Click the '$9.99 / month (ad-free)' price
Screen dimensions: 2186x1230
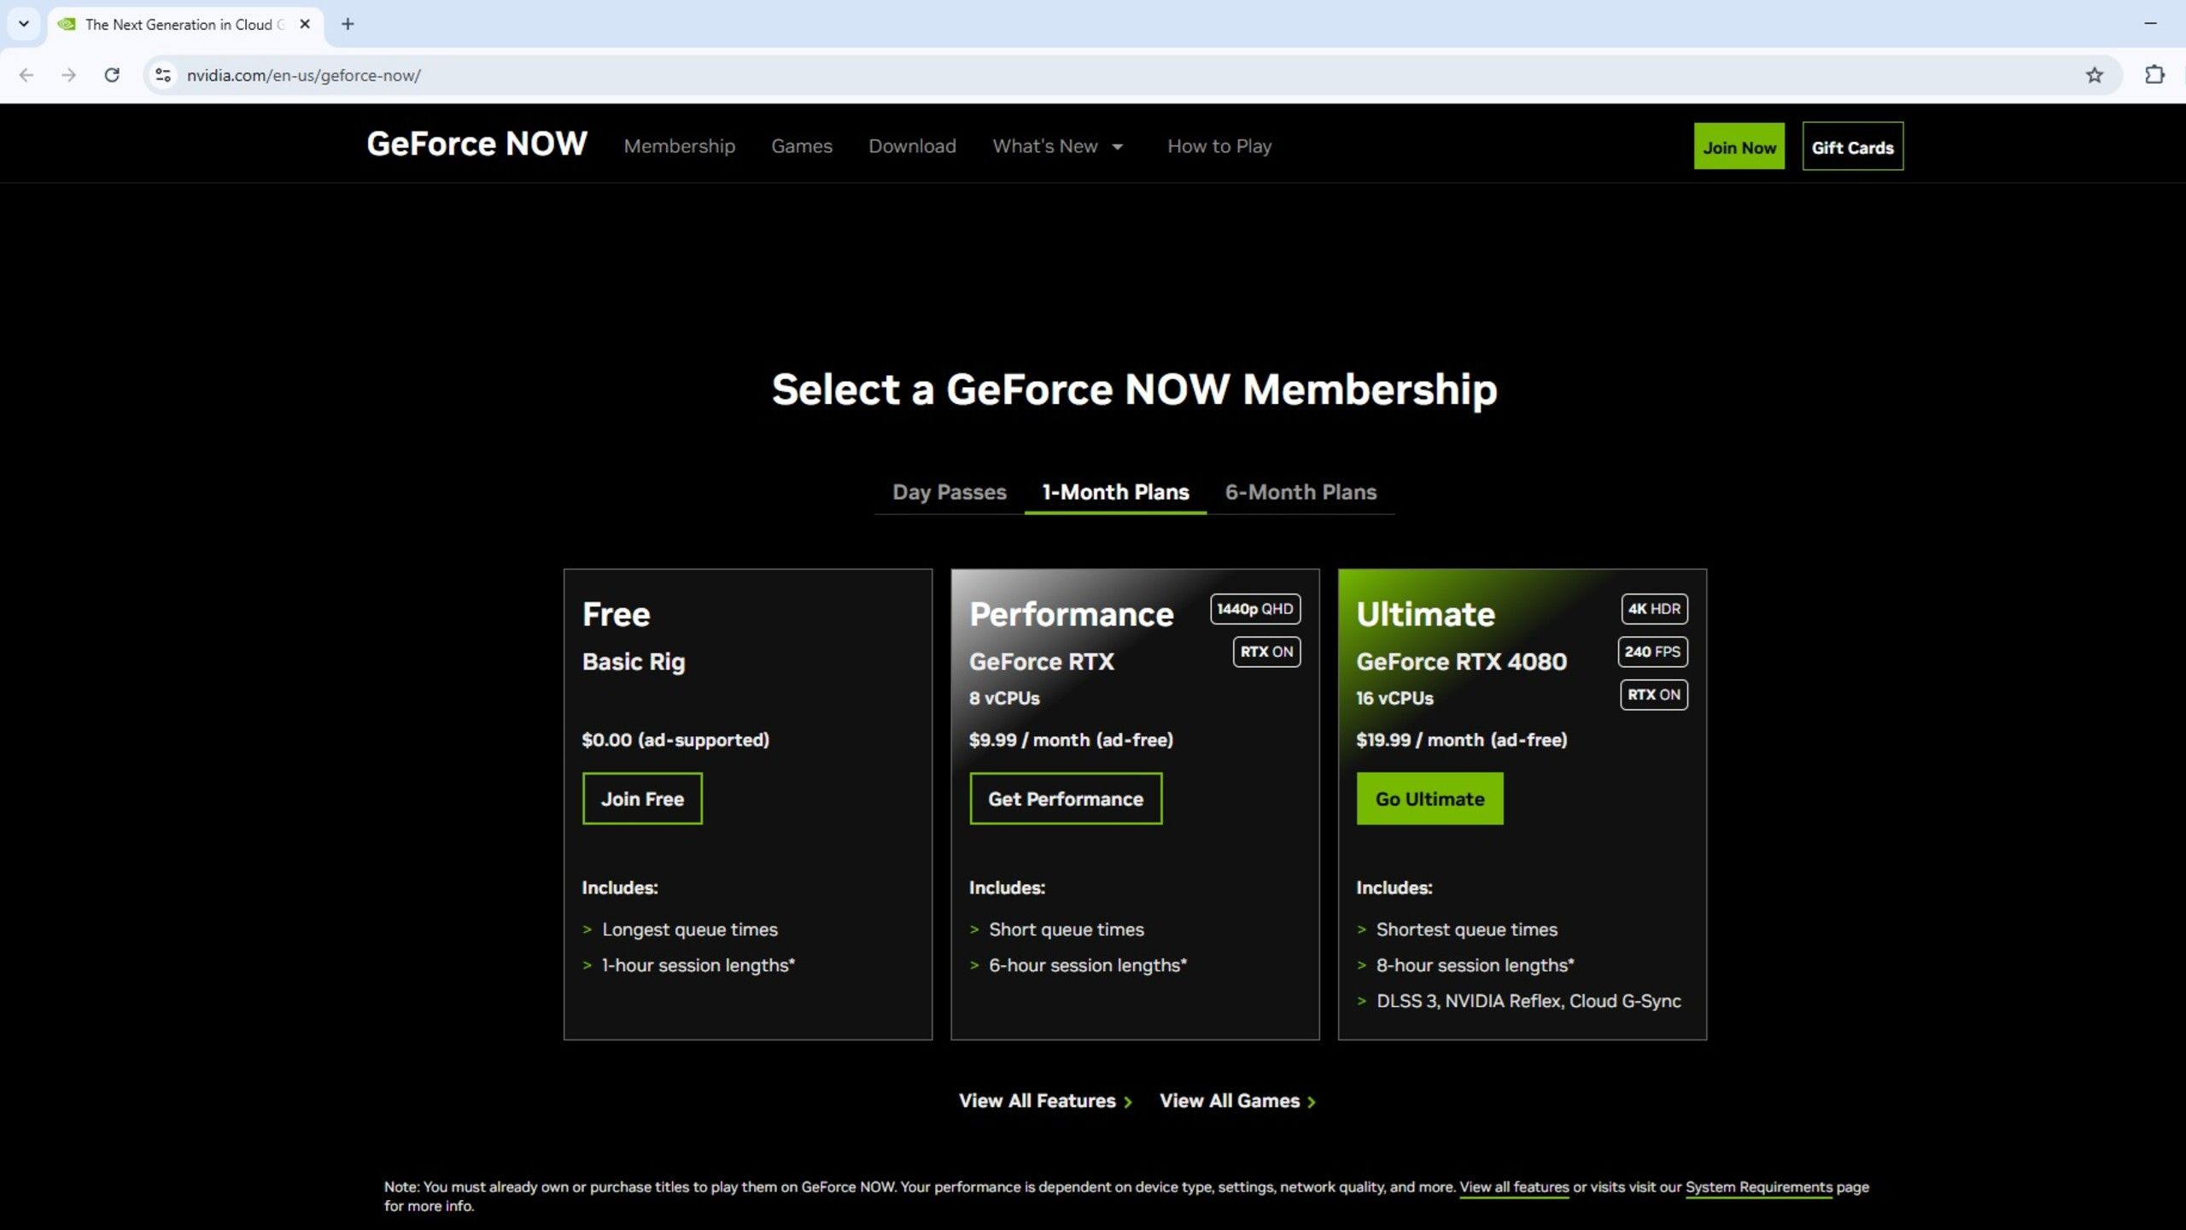(1071, 740)
